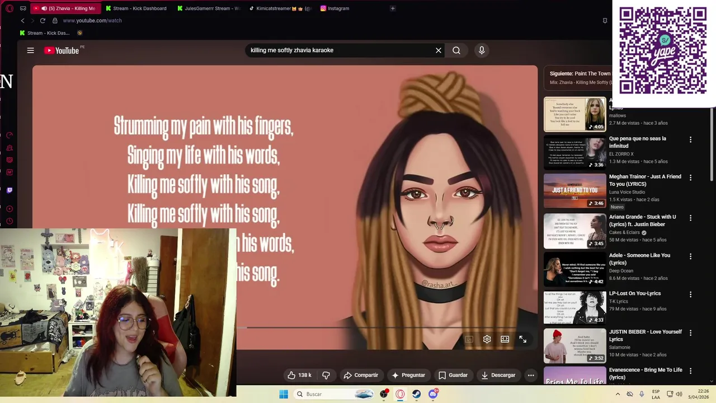Click the padlock site info icon
Viewport: 716px width, 403px height.
click(x=55, y=21)
